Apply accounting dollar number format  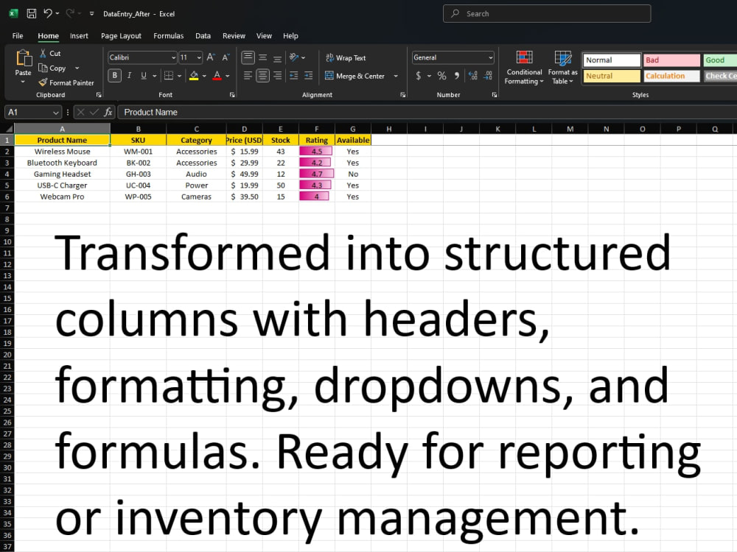click(x=419, y=76)
